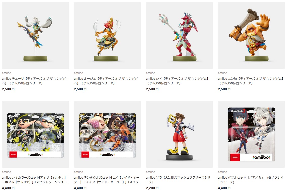Open the シド amiibo figure image

[x=179, y=36]
